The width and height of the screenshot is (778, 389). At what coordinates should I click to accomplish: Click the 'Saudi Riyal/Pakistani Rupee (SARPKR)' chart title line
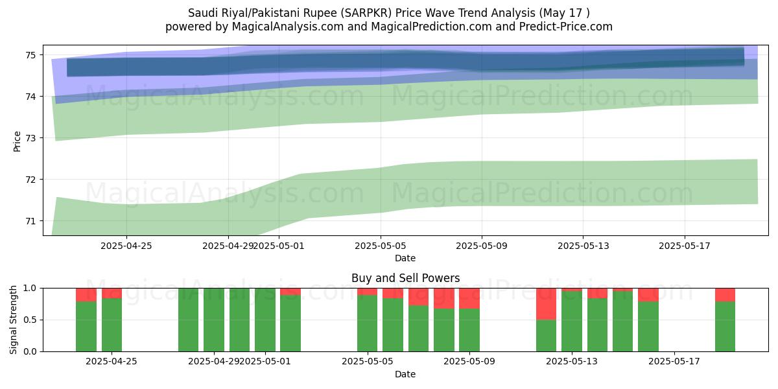click(389, 13)
